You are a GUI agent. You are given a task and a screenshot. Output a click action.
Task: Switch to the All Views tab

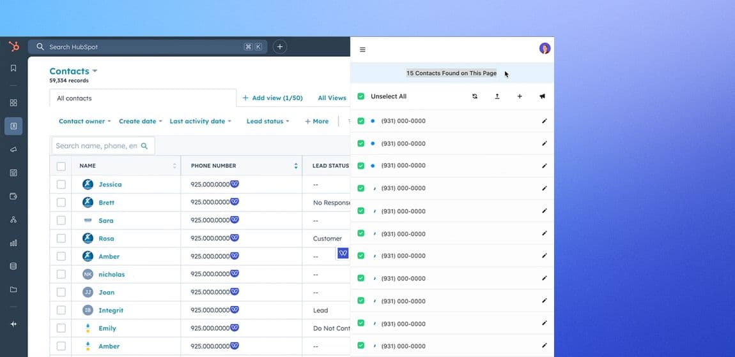[x=332, y=98]
